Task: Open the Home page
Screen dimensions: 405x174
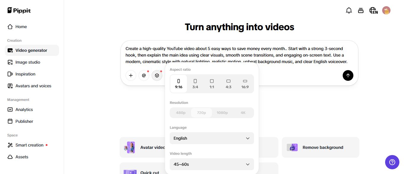Action: point(32,27)
